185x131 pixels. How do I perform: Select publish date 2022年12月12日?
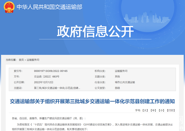(43, 82)
